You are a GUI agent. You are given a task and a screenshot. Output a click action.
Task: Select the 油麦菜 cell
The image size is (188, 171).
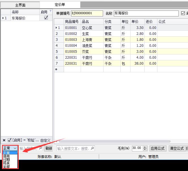tap(92, 46)
